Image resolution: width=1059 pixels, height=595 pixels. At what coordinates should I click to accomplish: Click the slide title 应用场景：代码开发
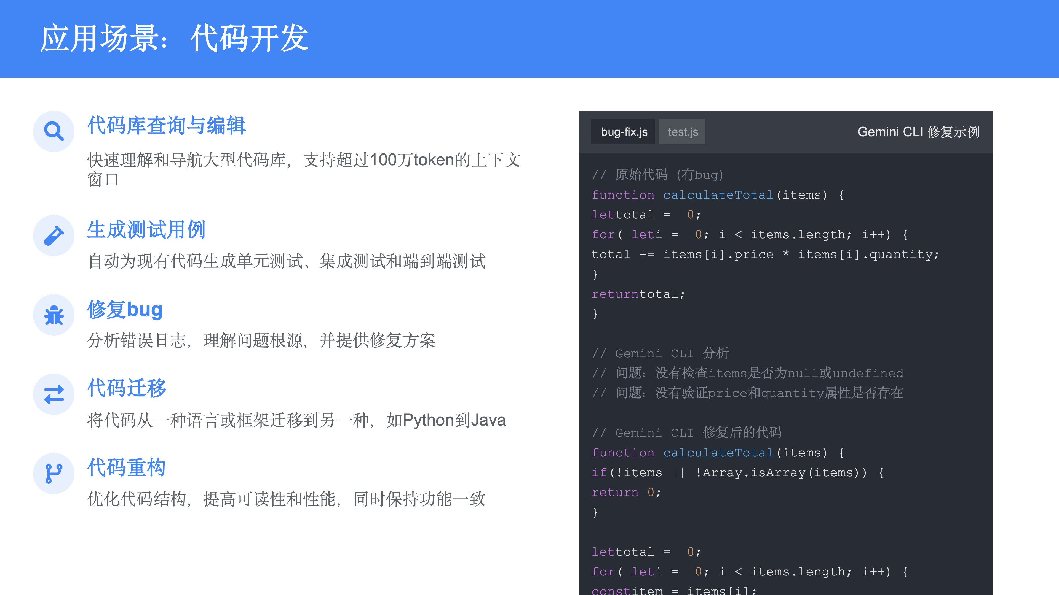pyautogui.click(x=174, y=38)
